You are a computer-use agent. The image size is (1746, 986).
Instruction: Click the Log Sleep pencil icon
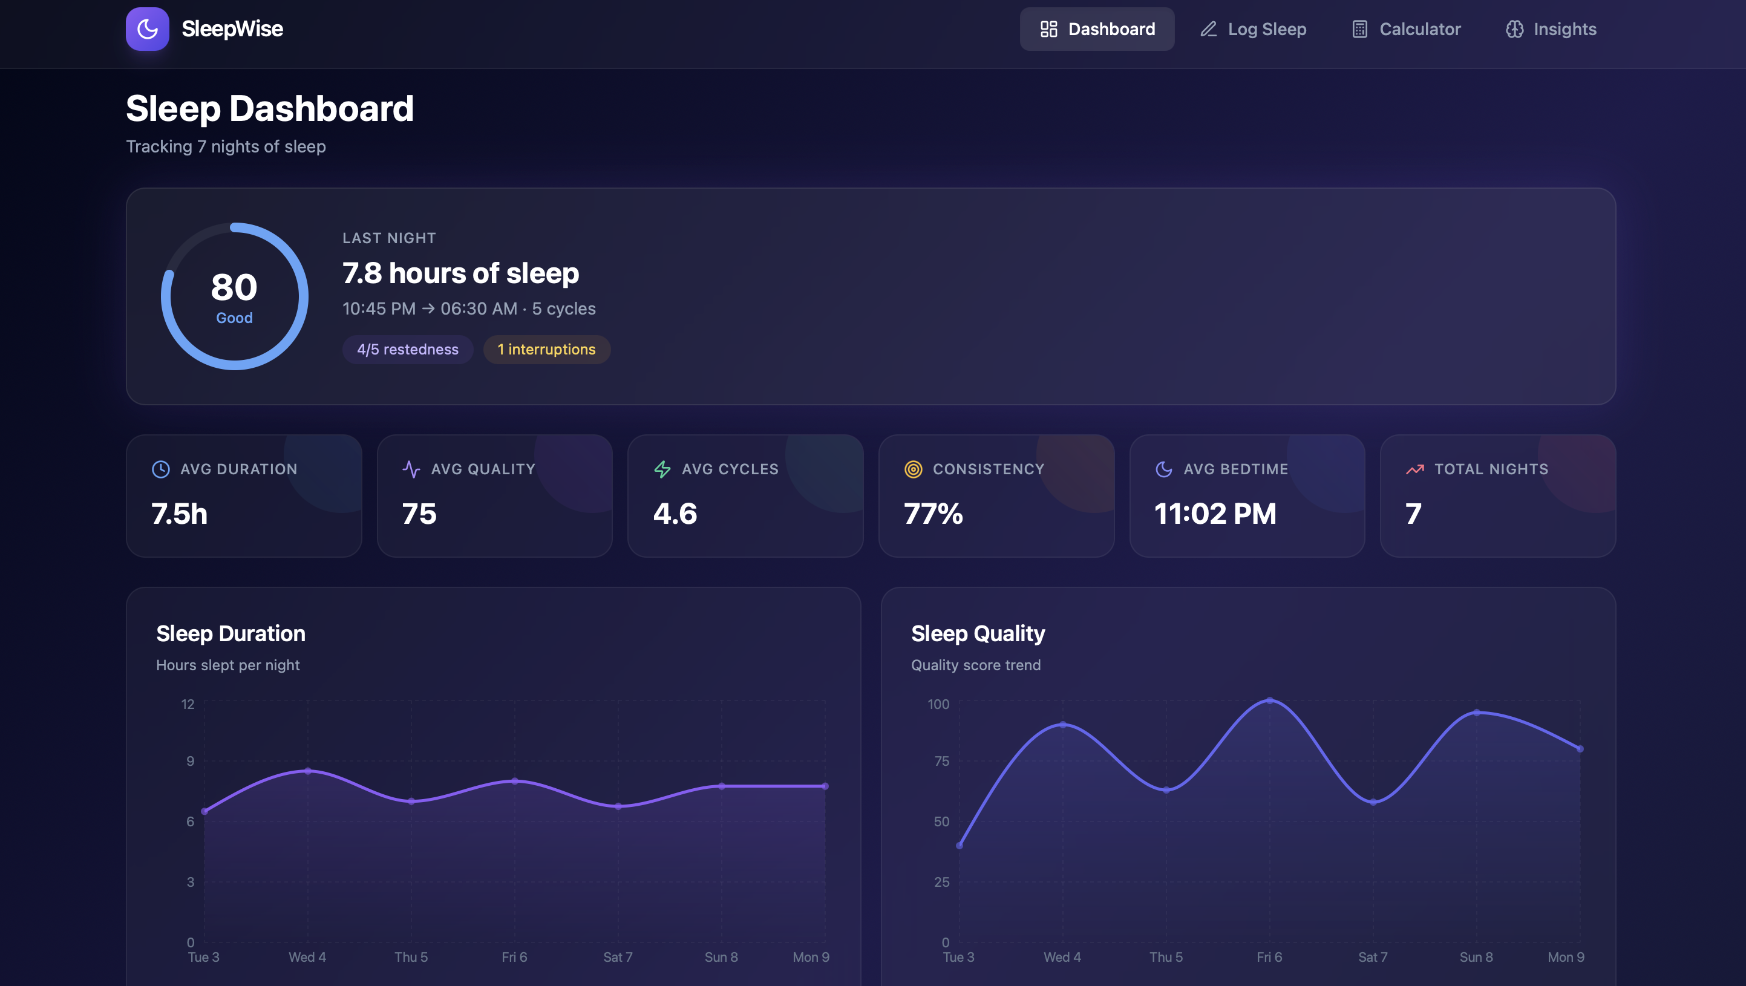click(1209, 29)
